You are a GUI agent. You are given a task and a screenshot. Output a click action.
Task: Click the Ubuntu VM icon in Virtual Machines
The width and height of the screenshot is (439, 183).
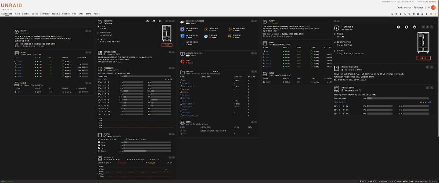click(182, 61)
